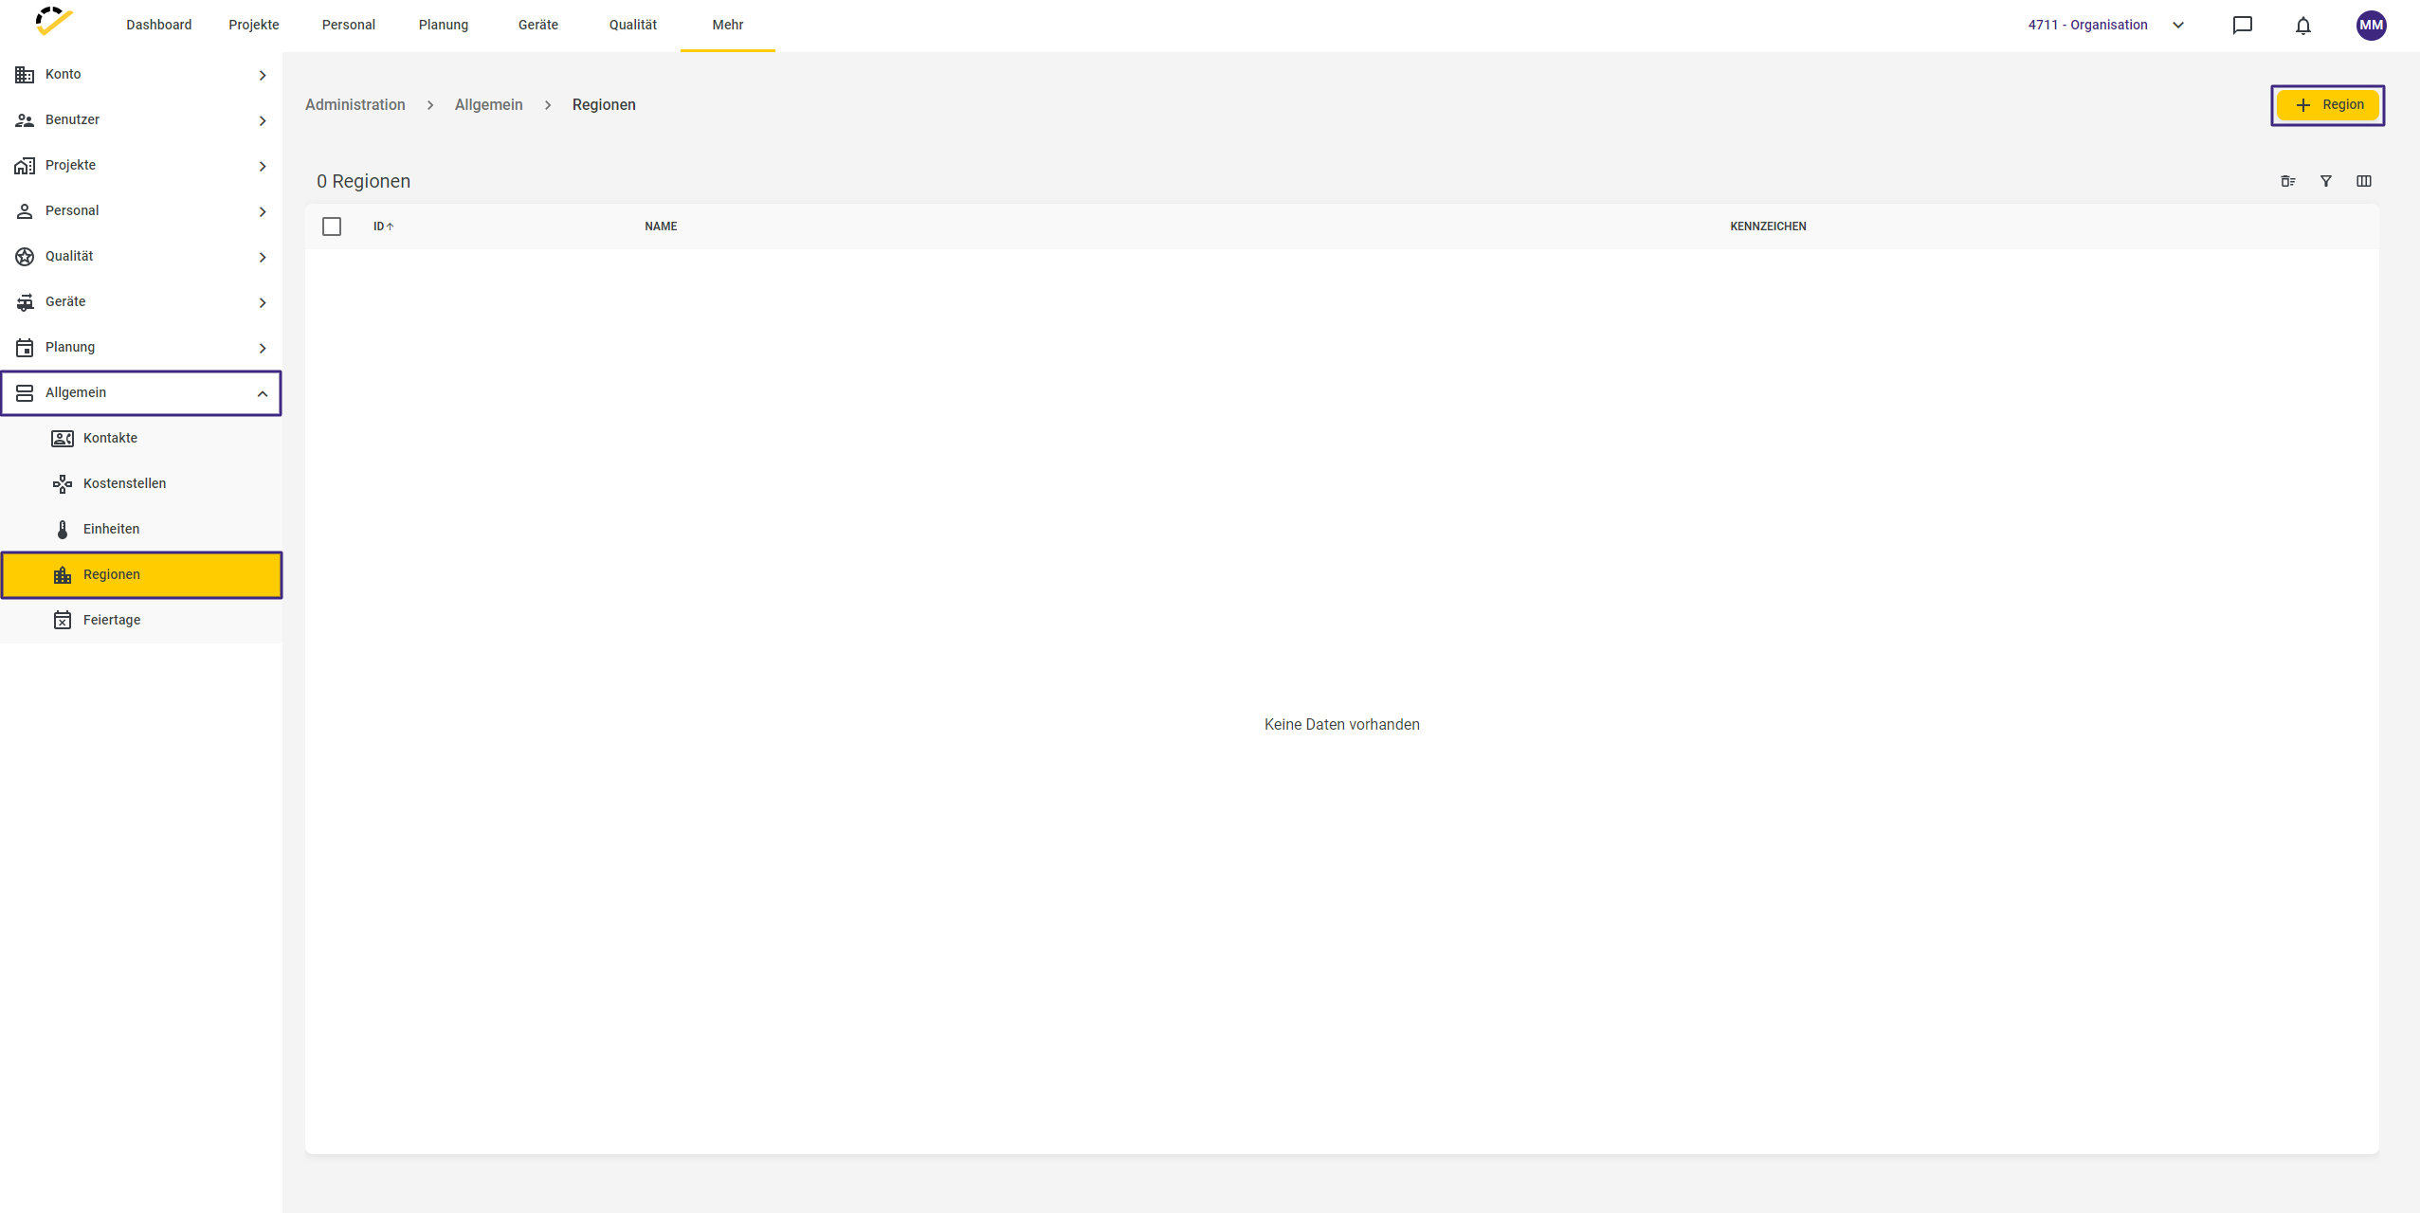This screenshot has width=2420, height=1213.
Task: Open the MM user avatar menu
Action: (x=2371, y=26)
